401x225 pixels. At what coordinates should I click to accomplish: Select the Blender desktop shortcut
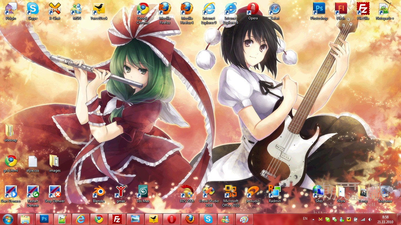[x=99, y=194]
